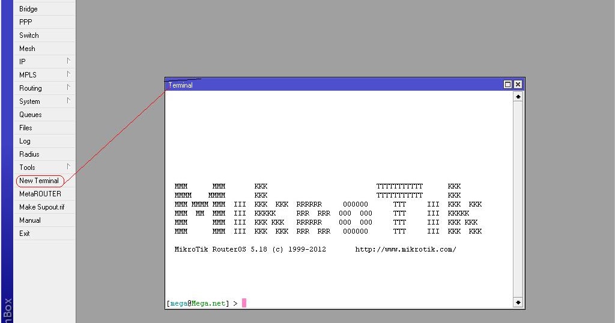The width and height of the screenshot is (615, 323).
Task: Close the Terminal window
Action: tap(518, 84)
